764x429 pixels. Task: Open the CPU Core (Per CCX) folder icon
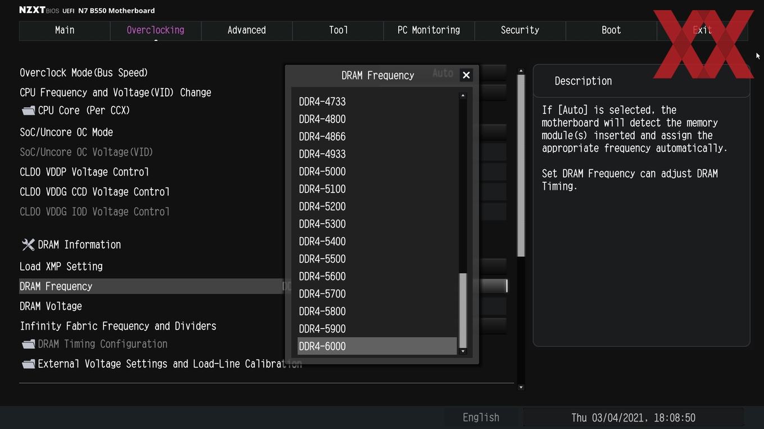click(x=28, y=110)
